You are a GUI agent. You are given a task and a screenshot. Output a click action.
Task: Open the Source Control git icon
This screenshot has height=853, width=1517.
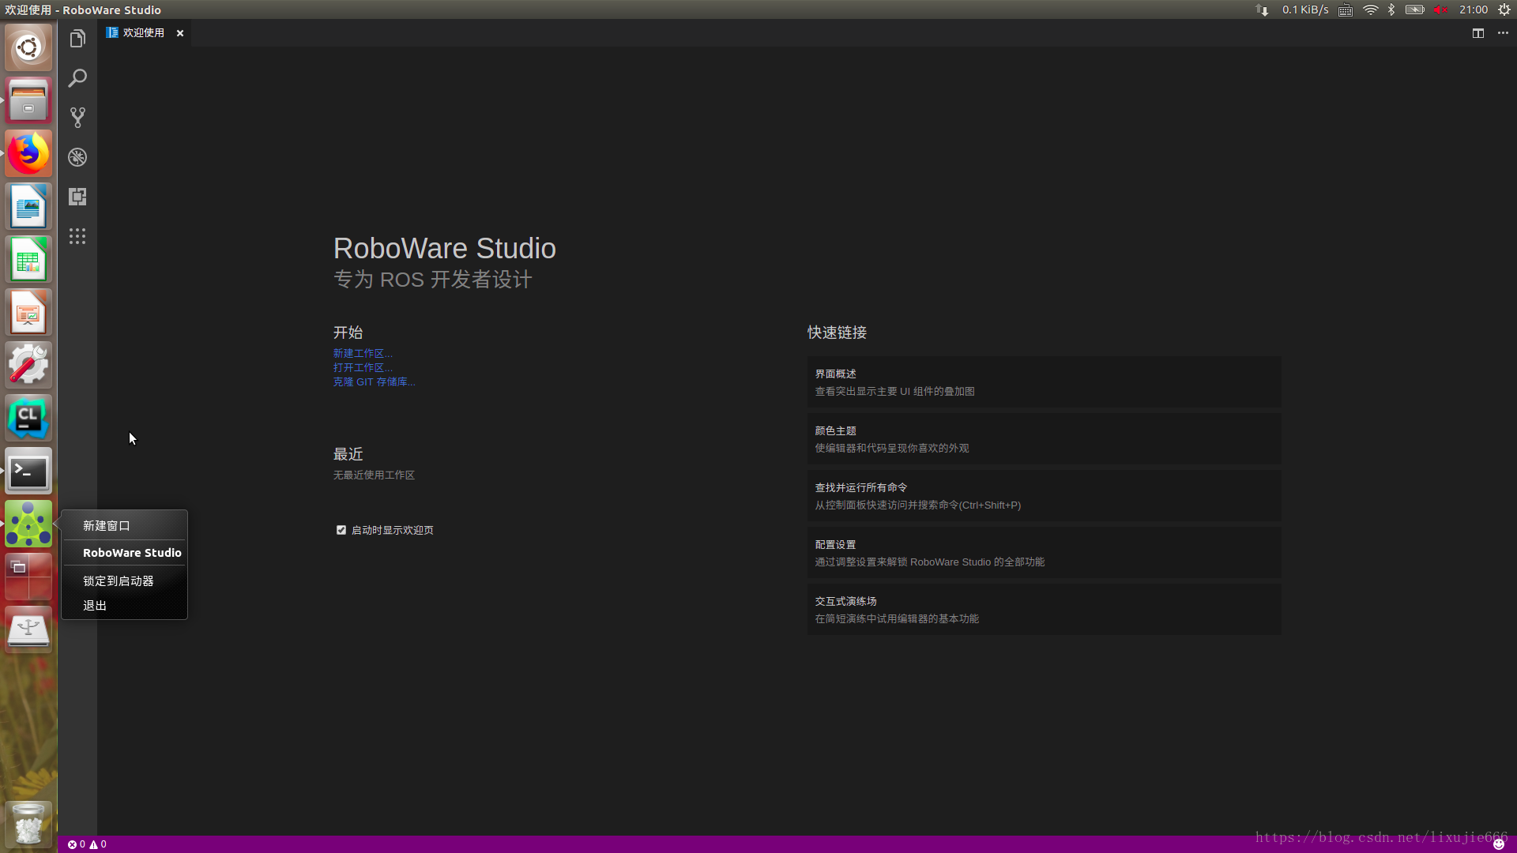coord(77,118)
